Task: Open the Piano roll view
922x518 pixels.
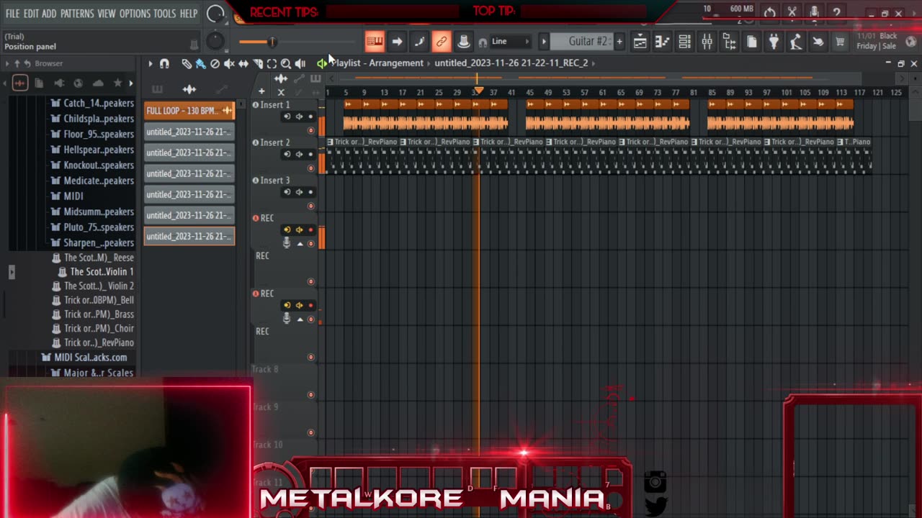Action: (x=662, y=42)
